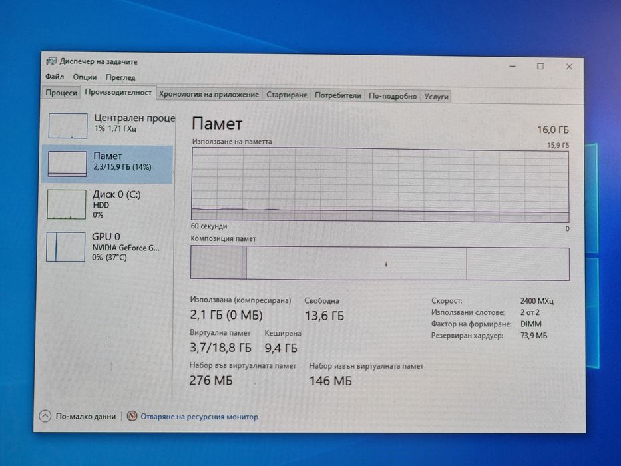The width and height of the screenshot is (621, 466).
Task: Click the memory usage graph
Action: pyautogui.click(x=380, y=184)
